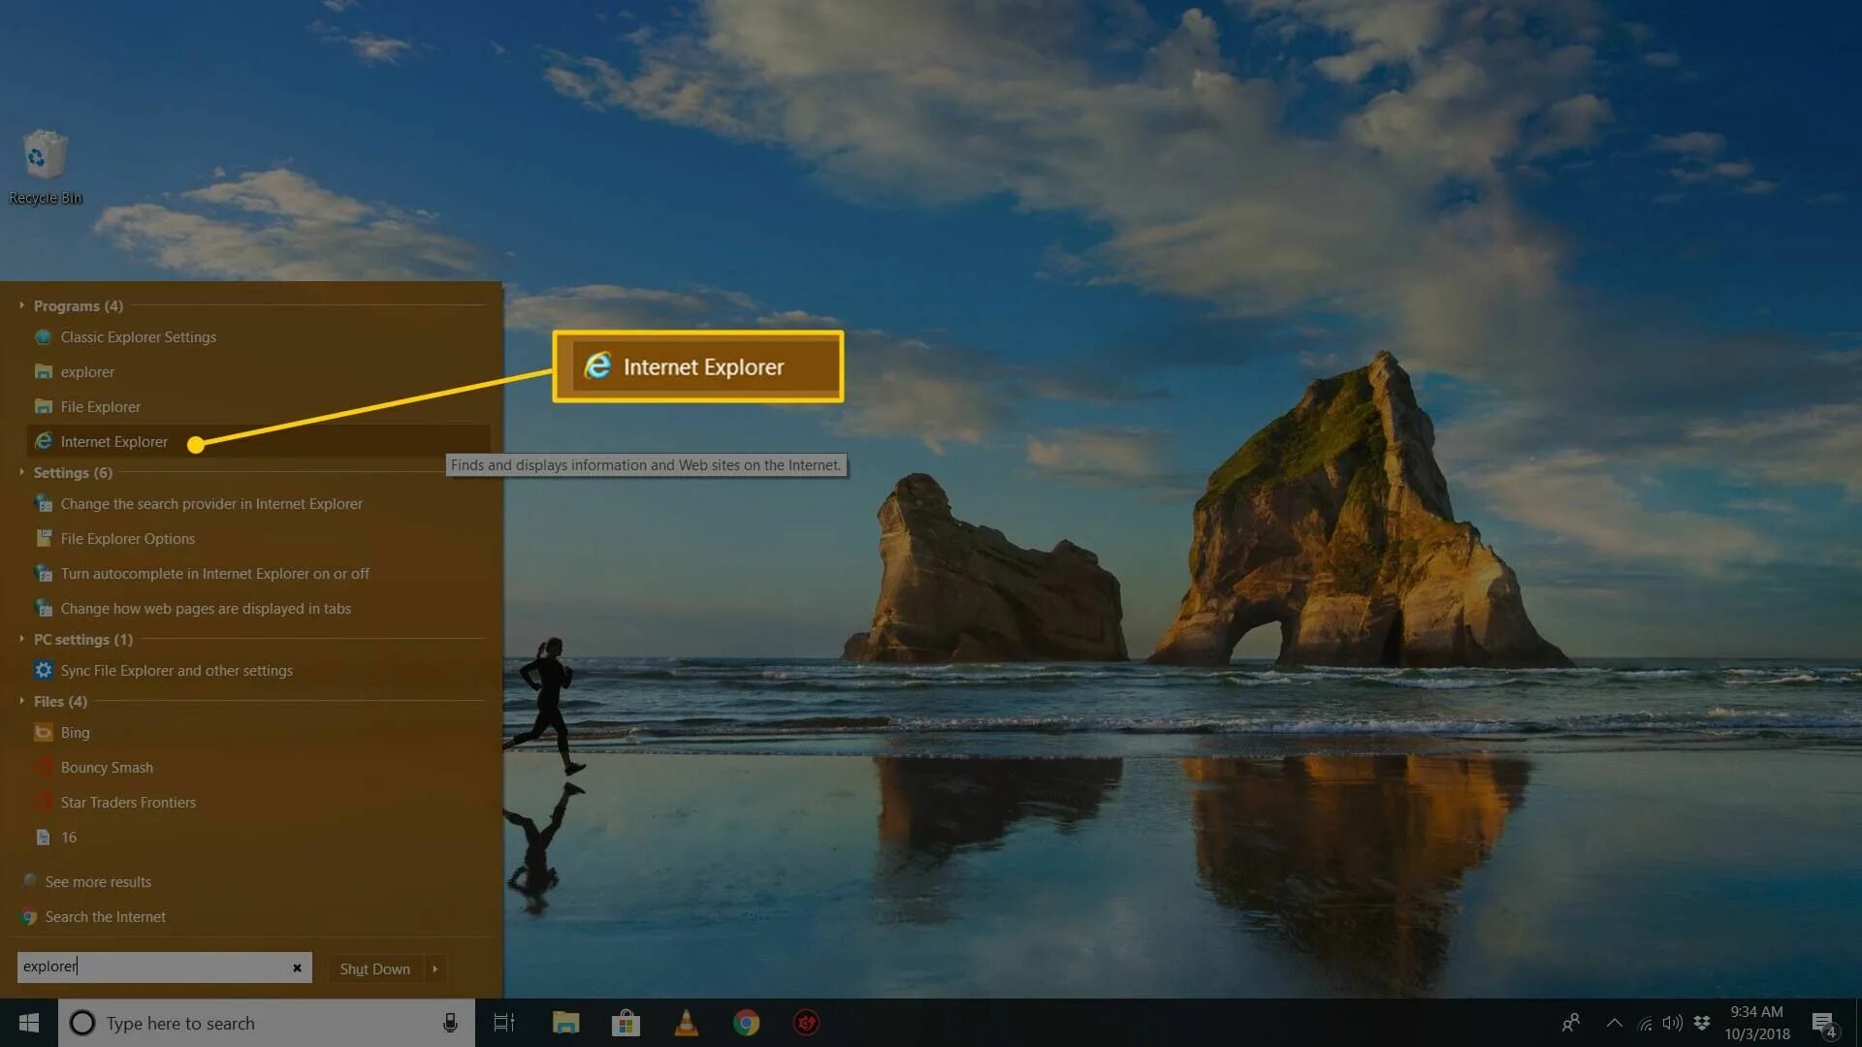Image resolution: width=1862 pixels, height=1047 pixels.
Task: Click the Shut Down button
Action: click(x=374, y=968)
